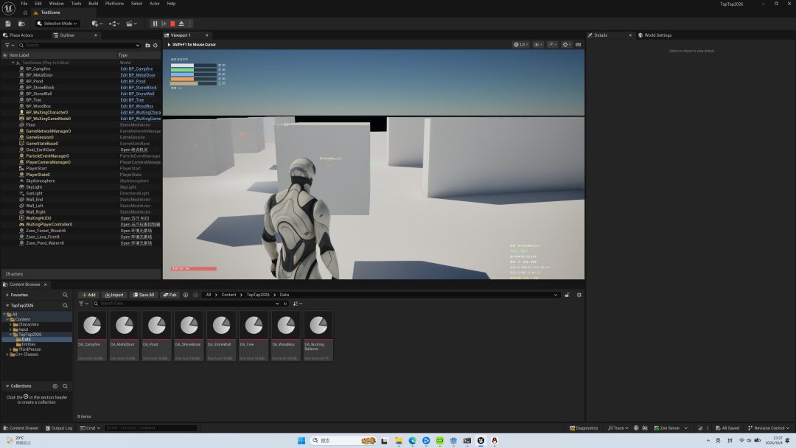
Task: Open the Lit view mode dropdown
Action: pos(521,45)
